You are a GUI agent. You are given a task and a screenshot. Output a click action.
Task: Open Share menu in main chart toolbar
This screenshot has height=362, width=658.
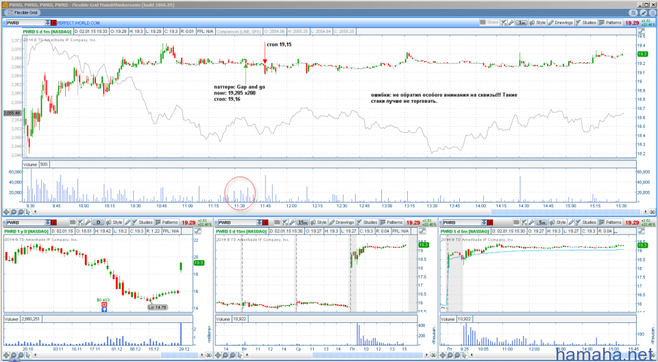coord(489,23)
